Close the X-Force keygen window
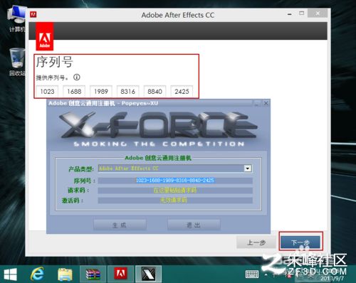356x283 pixels. click(266, 103)
